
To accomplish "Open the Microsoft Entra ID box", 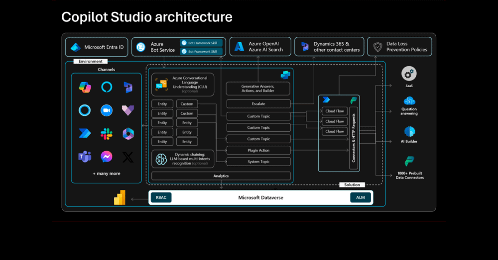I will pos(97,47).
